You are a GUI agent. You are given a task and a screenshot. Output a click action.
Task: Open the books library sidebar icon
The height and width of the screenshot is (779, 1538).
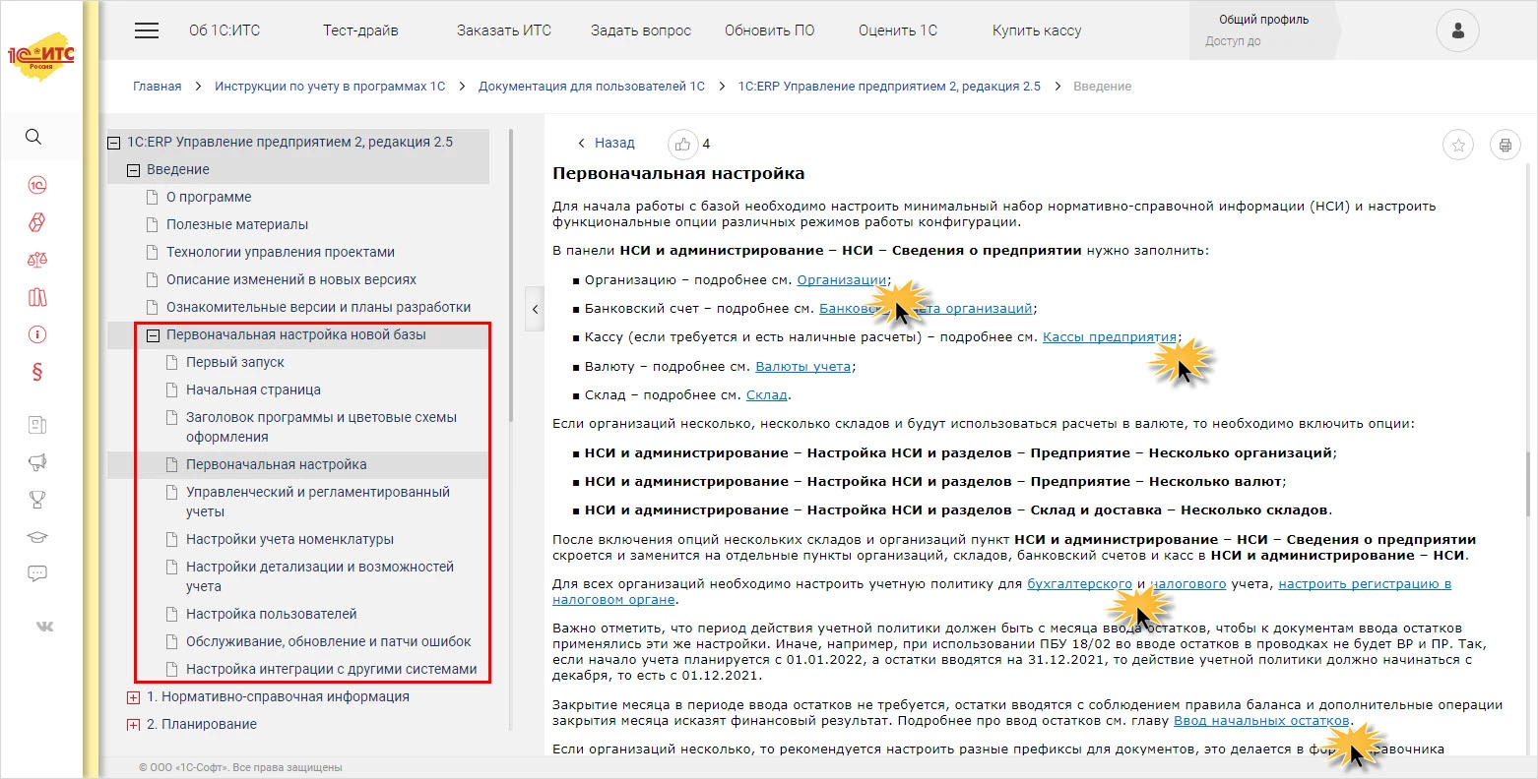37,297
